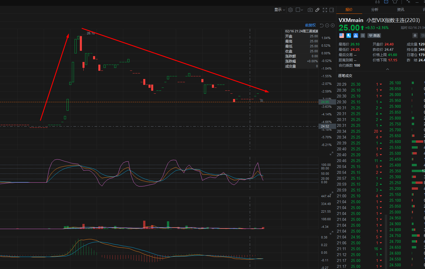
Task: Collapse the quote details with chevron
Action: [387, 69]
